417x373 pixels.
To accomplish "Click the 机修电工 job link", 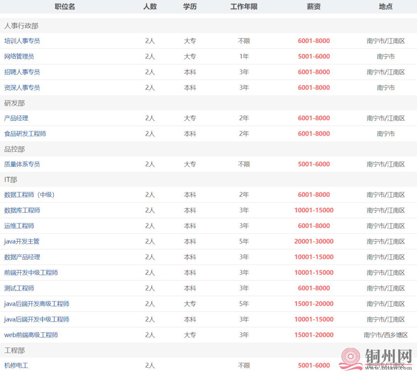I will pos(16,365).
